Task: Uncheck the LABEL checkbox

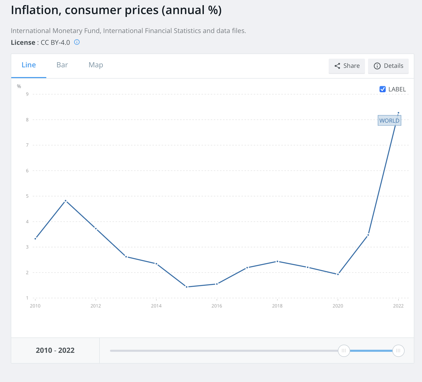Action: pyautogui.click(x=382, y=89)
